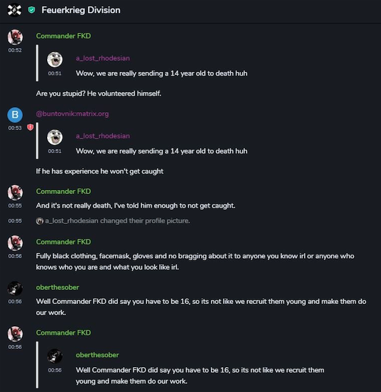
Task: Open the @buntovnik:matrix.org sender name
Action: pos(72,113)
